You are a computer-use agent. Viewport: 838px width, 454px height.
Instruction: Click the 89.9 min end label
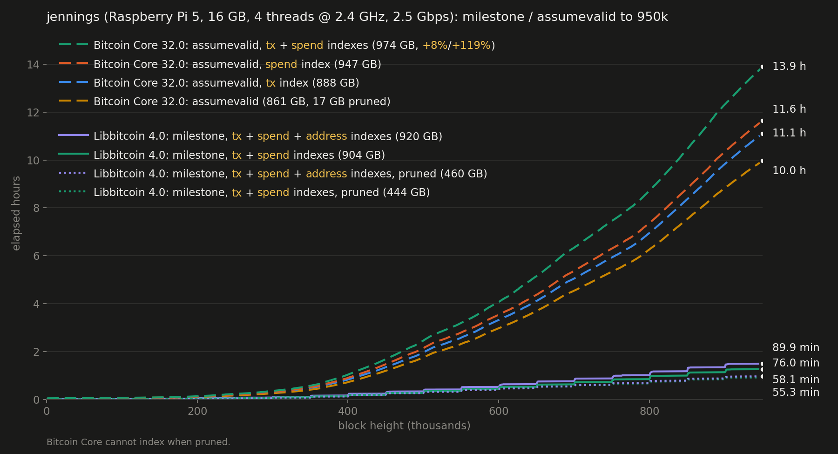click(x=796, y=348)
